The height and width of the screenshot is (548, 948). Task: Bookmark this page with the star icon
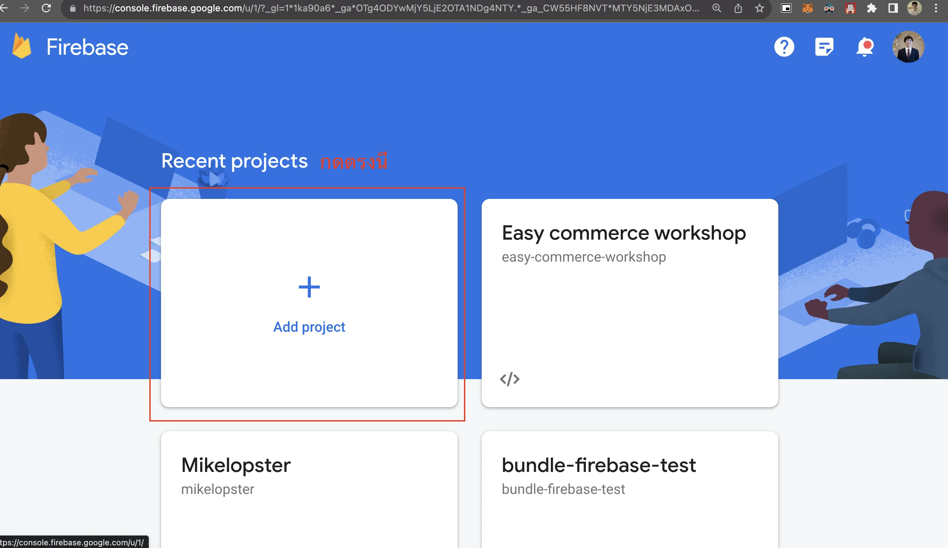(x=760, y=8)
